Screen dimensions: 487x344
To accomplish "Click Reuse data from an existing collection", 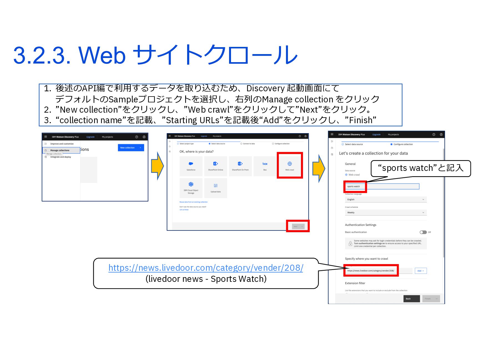I will coord(194,202).
